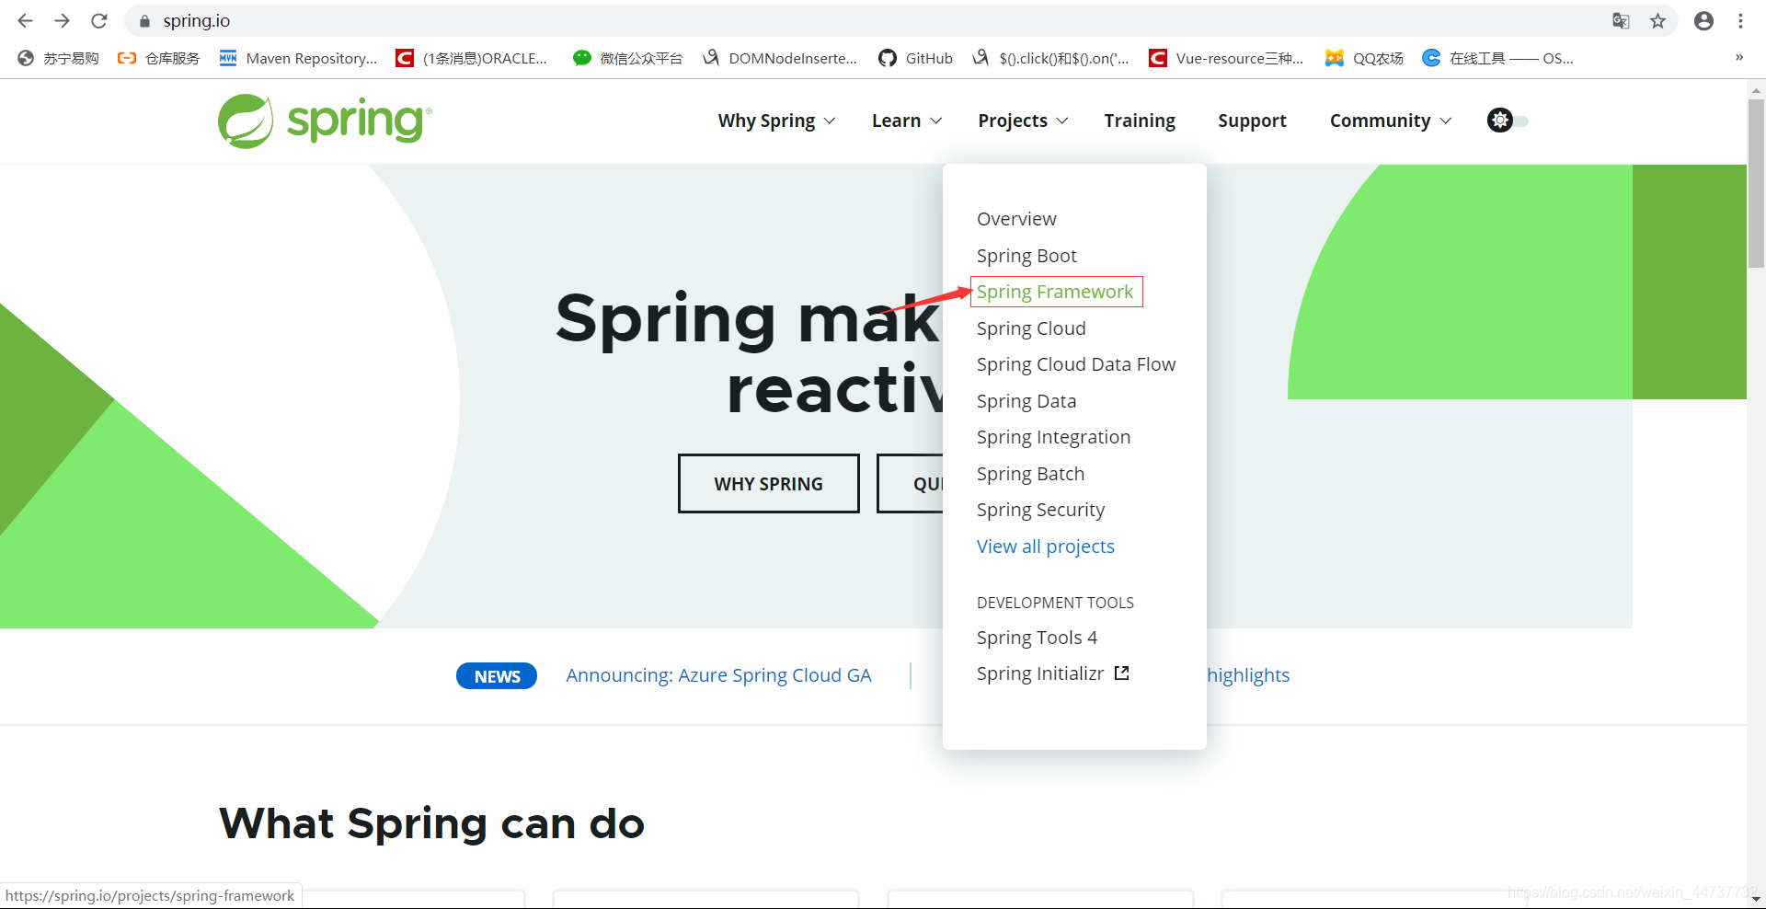Open the translate page icon
The width and height of the screenshot is (1766, 909).
coord(1621,21)
